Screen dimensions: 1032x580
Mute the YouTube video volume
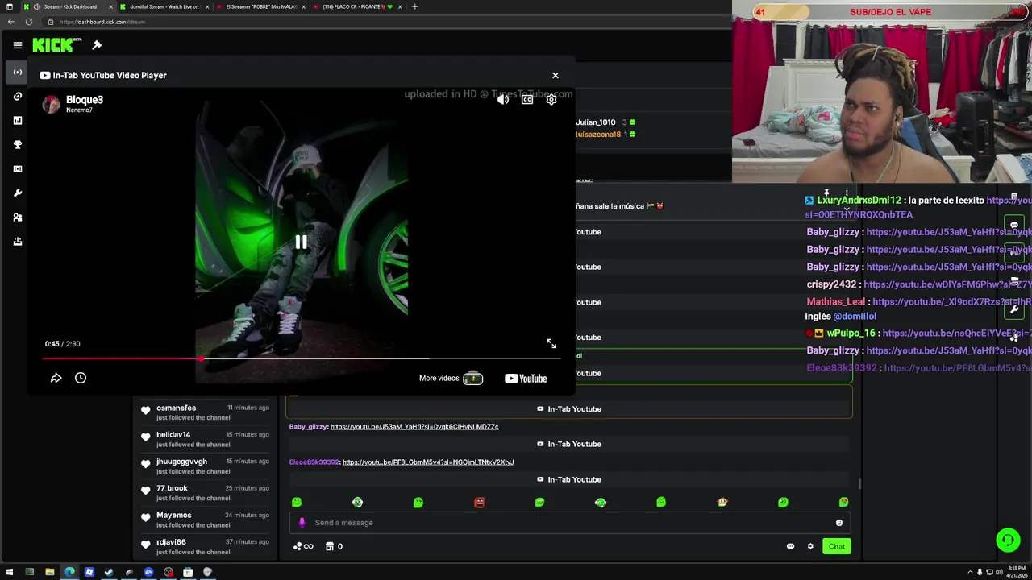point(503,100)
